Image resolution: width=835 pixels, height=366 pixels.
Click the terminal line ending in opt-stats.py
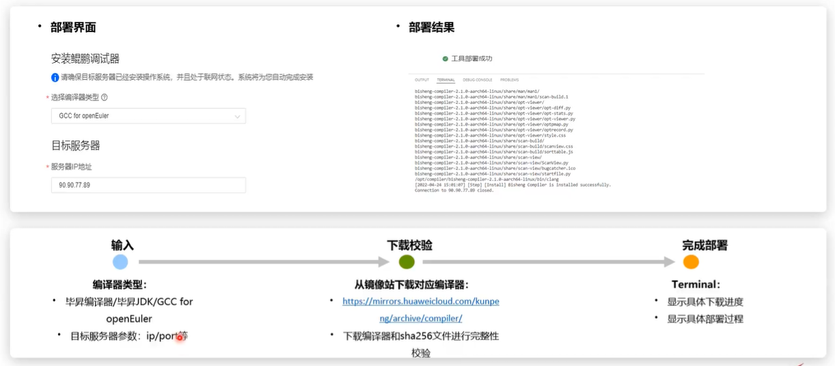pyautogui.click(x=494, y=113)
